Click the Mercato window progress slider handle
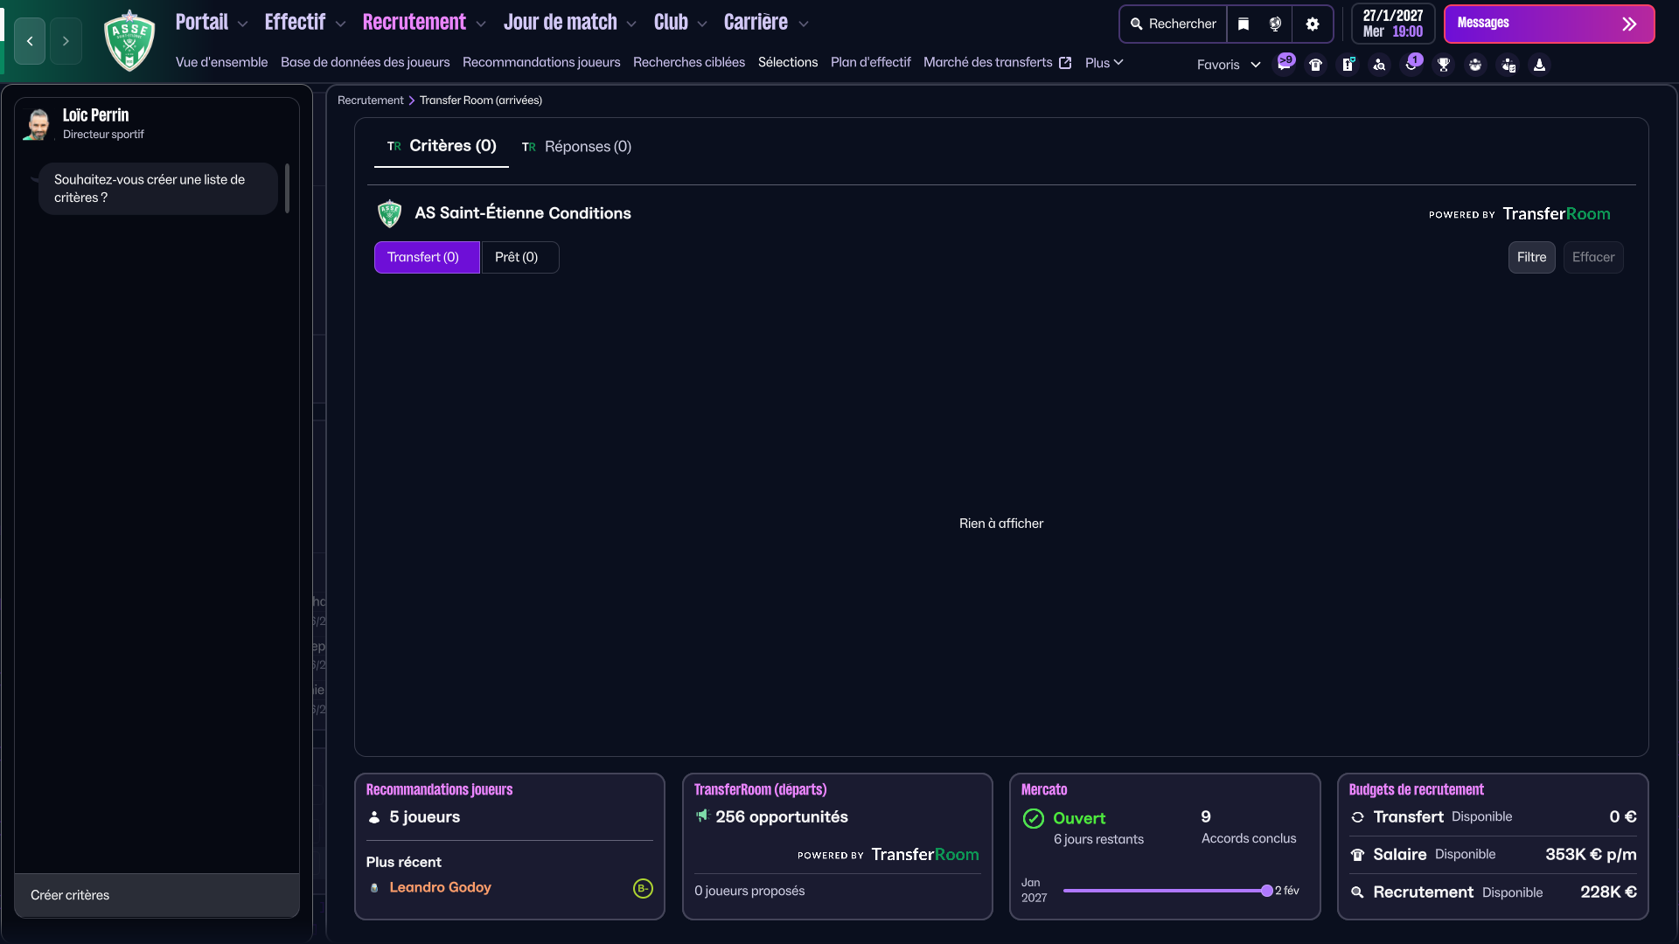 [x=1266, y=891]
